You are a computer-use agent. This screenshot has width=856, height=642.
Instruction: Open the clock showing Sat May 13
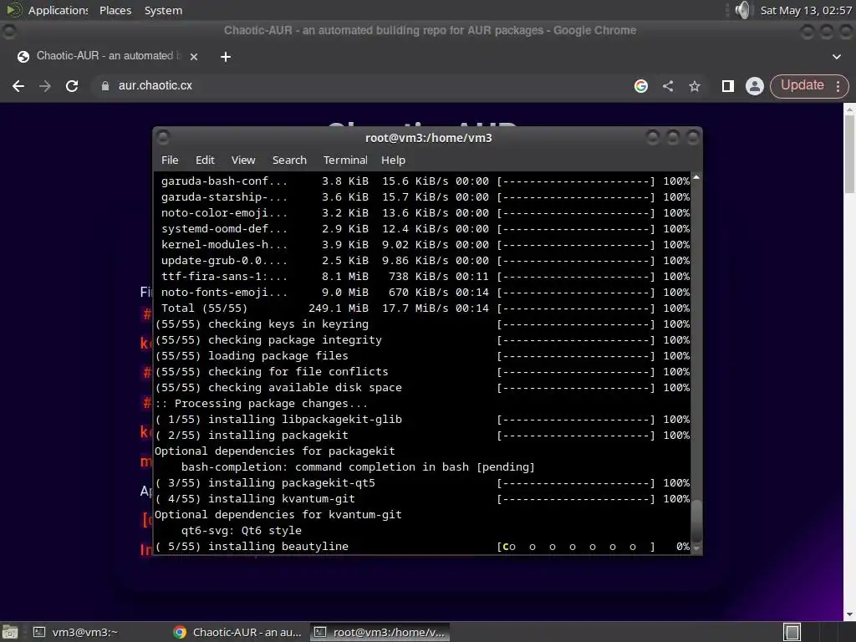click(x=806, y=10)
